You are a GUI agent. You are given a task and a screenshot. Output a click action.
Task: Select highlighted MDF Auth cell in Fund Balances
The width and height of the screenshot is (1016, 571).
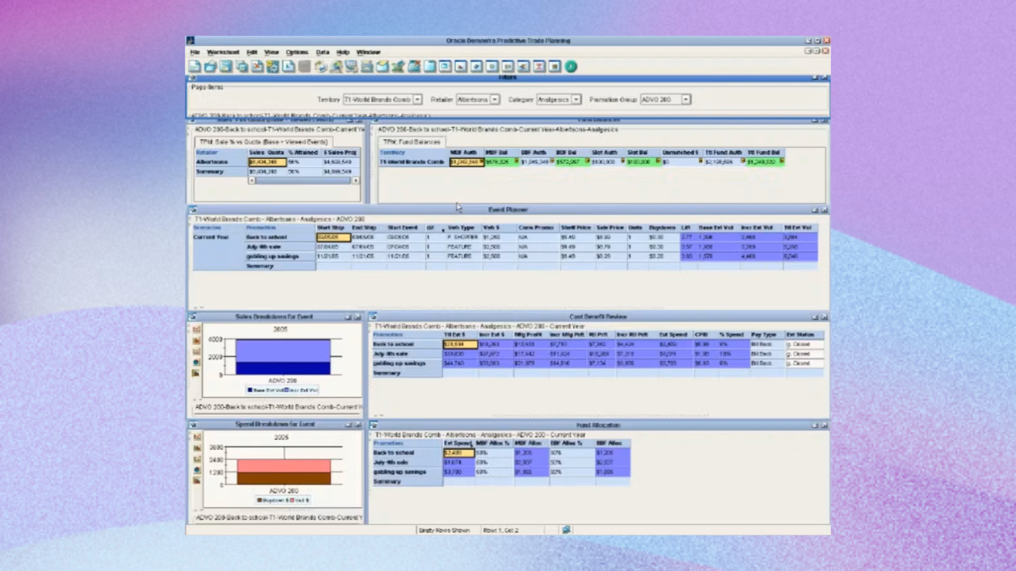(466, 162)
